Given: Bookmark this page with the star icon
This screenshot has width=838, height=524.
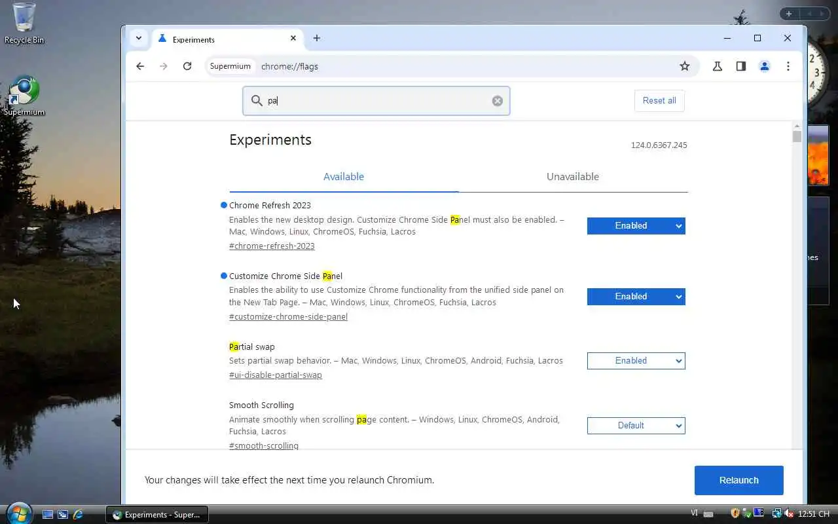Looking at the screenshot, I should [x=685, y=66].
